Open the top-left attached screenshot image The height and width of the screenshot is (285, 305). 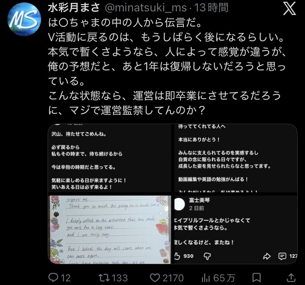tap(109, 158)
